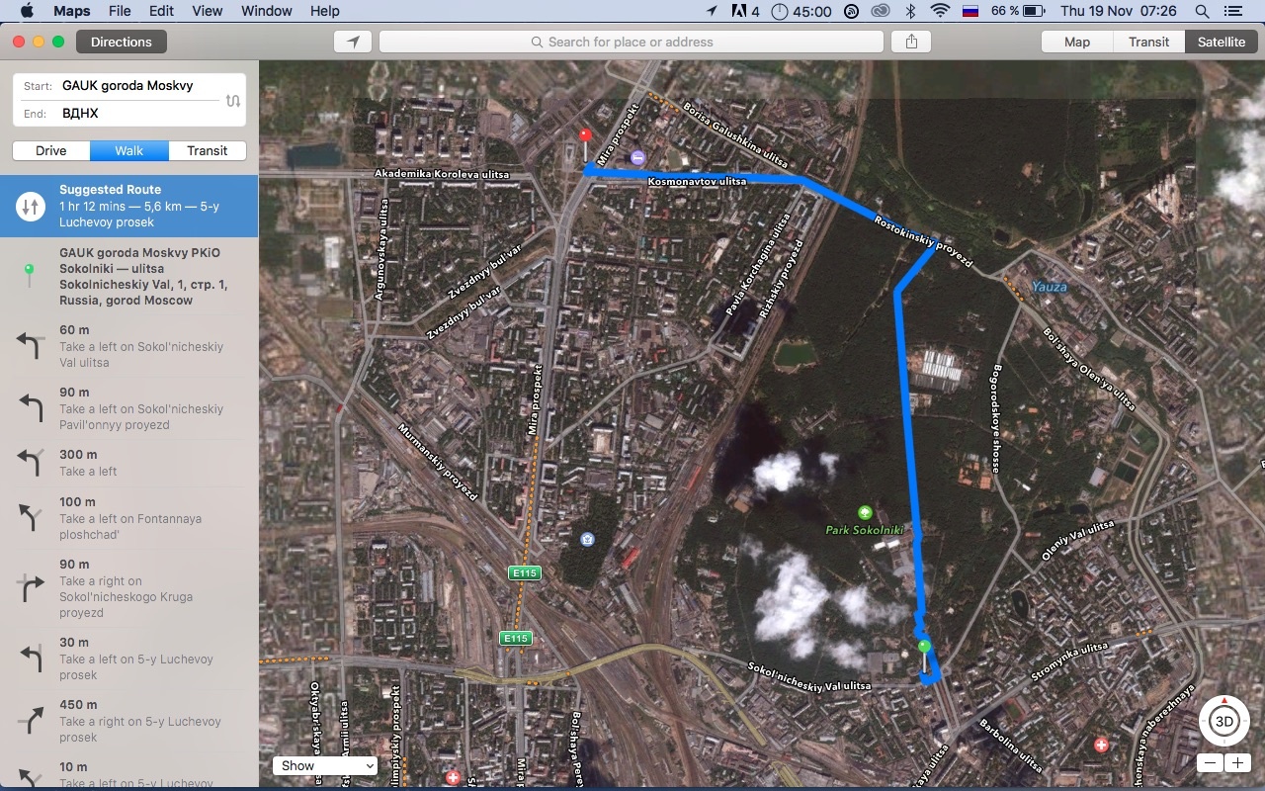Screen dimensions: 1265x791
Task: Switch to Transit directions mode
Action: pyautogui.click(x=207, y=150)
